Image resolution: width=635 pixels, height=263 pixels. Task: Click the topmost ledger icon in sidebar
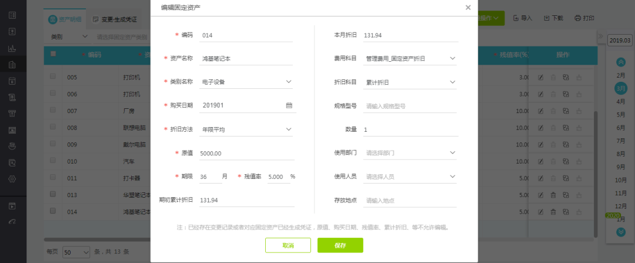(x=12, y=15)
